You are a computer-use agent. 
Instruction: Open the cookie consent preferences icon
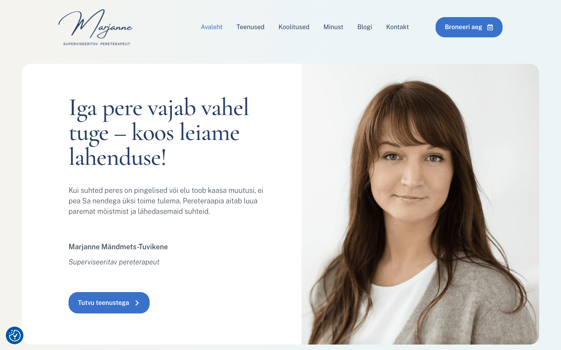(x=14, y=335)
